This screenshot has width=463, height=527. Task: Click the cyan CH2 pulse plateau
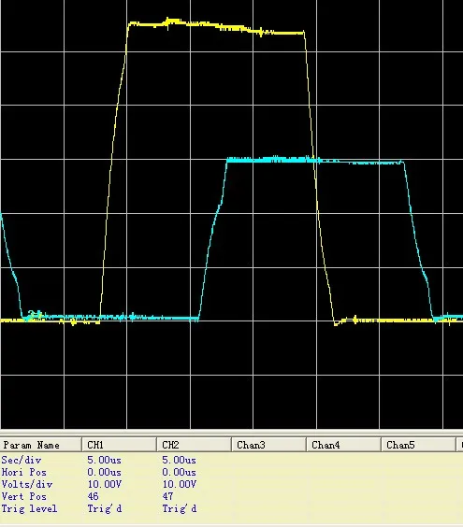tap(315, 161)
